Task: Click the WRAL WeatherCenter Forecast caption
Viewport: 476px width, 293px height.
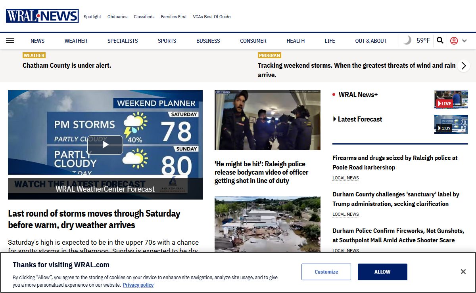Action: [105, 189]
